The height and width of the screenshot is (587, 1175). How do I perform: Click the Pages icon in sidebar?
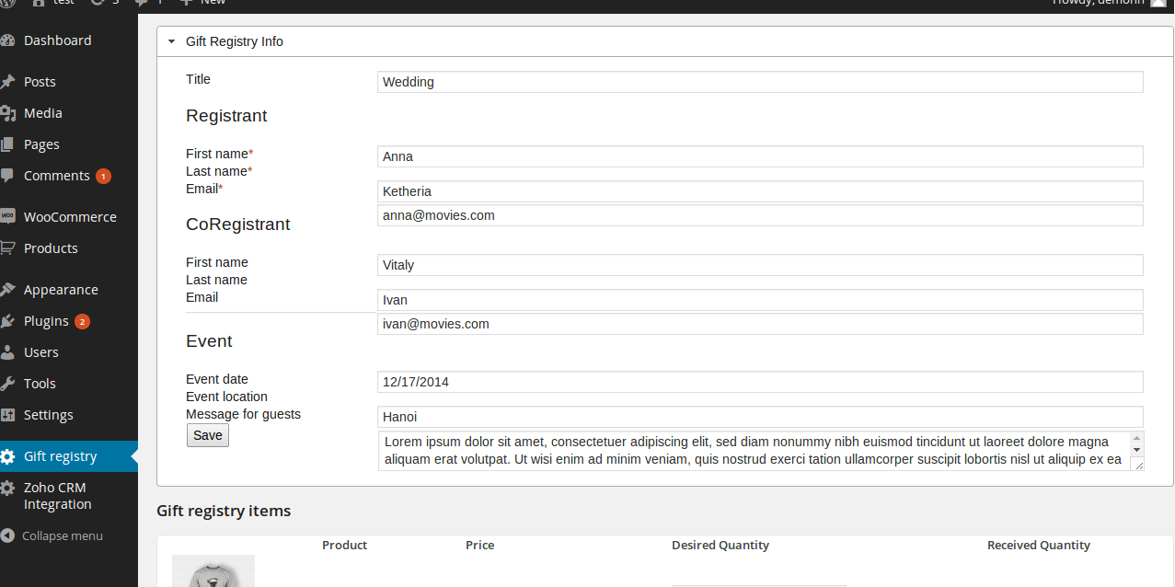coord(8,144)
